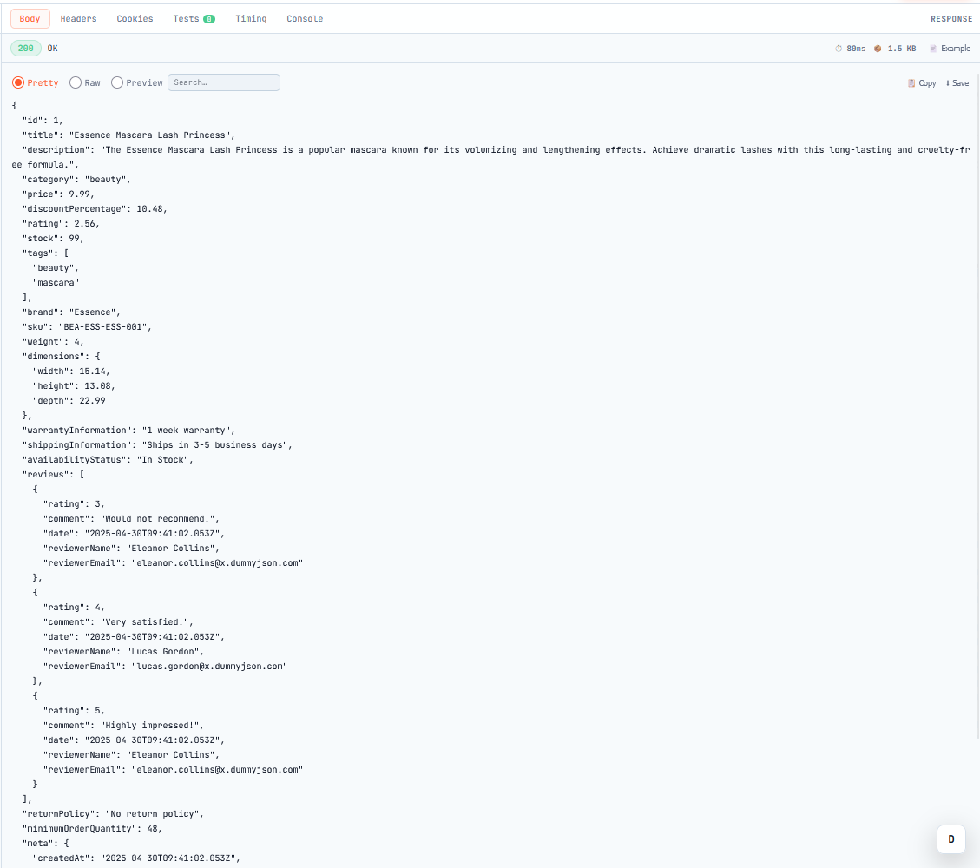980x868 pixels.
Task: Click the "tags": [ line
Action: tap(46, 253)
